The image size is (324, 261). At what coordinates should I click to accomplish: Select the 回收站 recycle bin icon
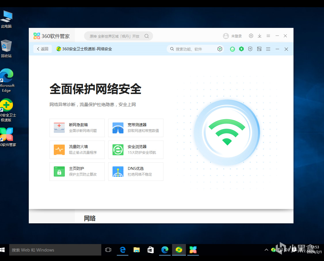6,49
